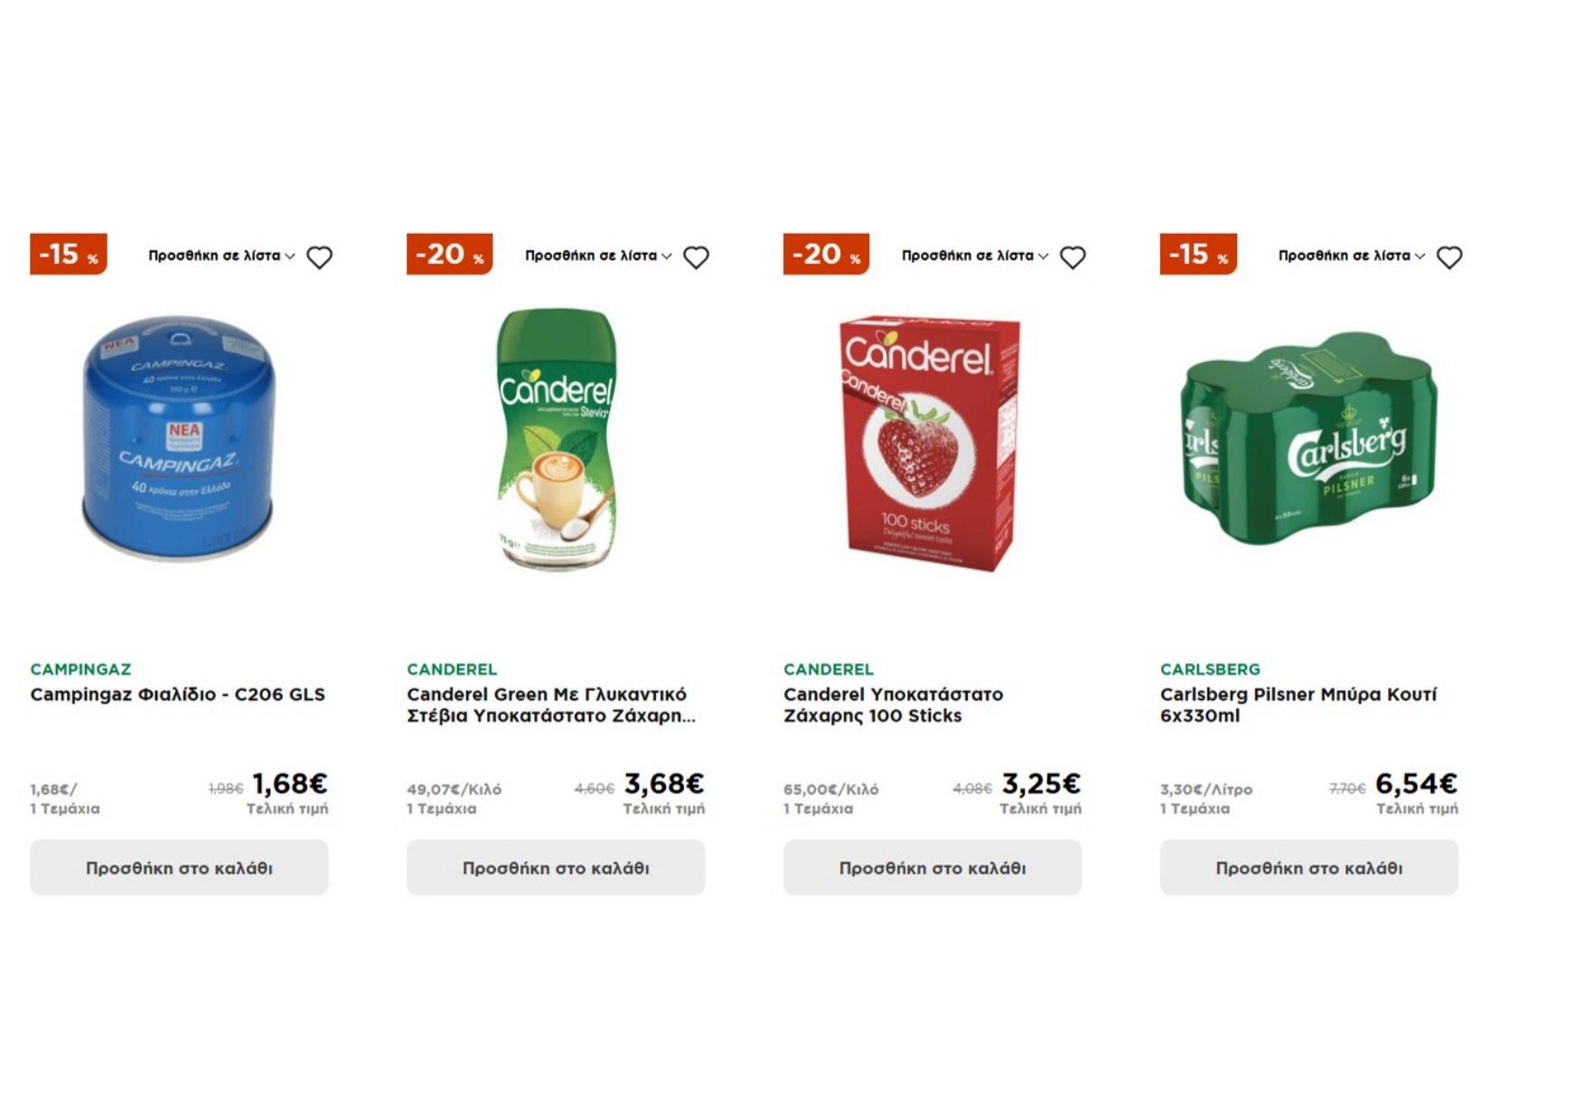The height and width of the screenshot is (1120, 1585).
Task: Open 'Canderel Υποκατάστατο Ζάχαρης 100 Sticks' title link
Action: (893, 705)
